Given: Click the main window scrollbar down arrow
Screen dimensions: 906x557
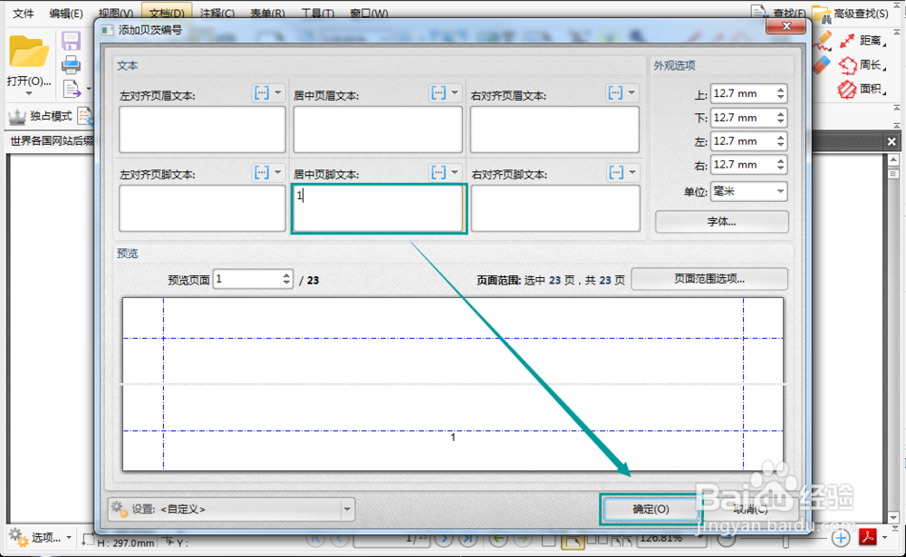Looking at the screenshot, I should [893, 518].
